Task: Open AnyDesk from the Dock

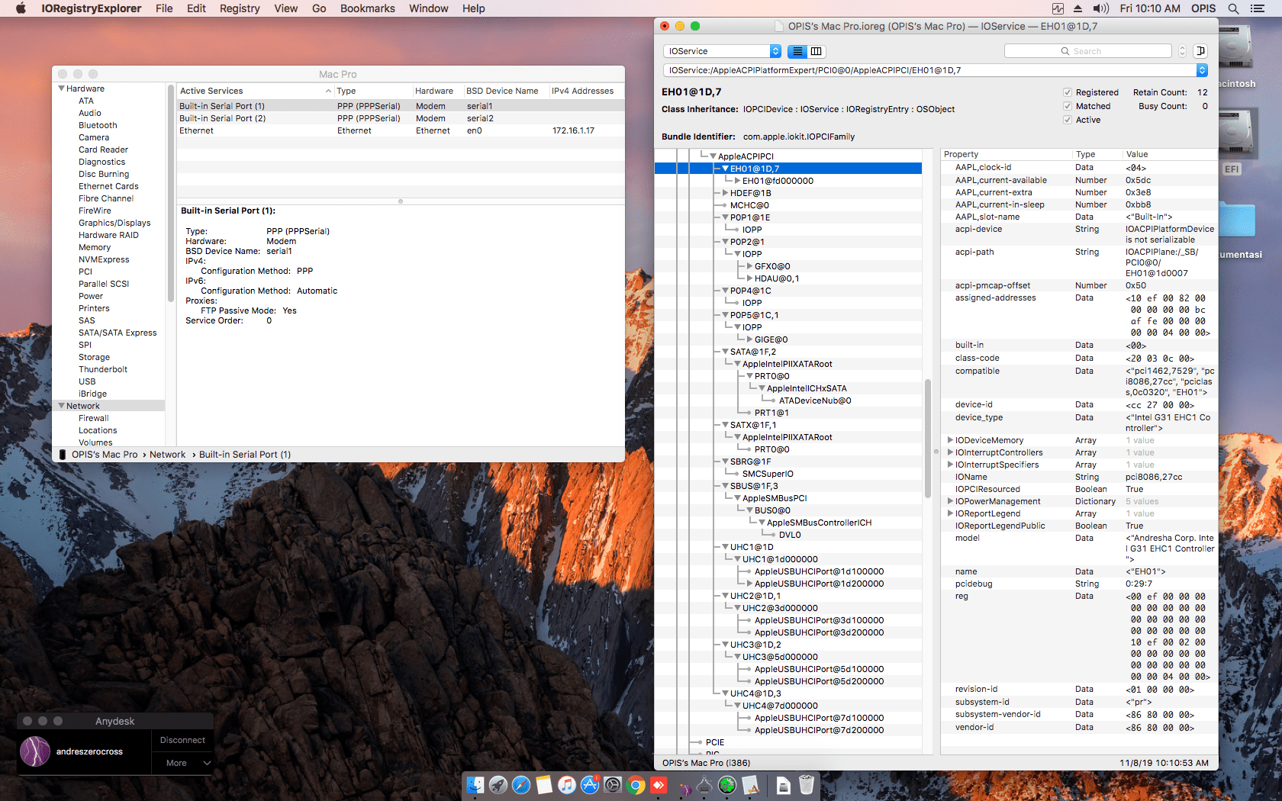Action: [x=659, y=784]
